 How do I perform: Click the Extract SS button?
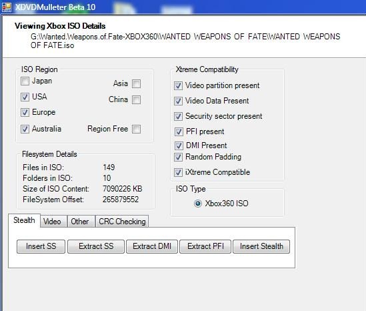pyautogui.click(x=96, y=246)
